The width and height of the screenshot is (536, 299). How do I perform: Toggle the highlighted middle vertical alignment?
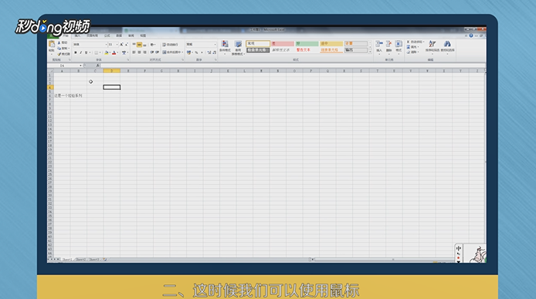click(x=140, y=45)
